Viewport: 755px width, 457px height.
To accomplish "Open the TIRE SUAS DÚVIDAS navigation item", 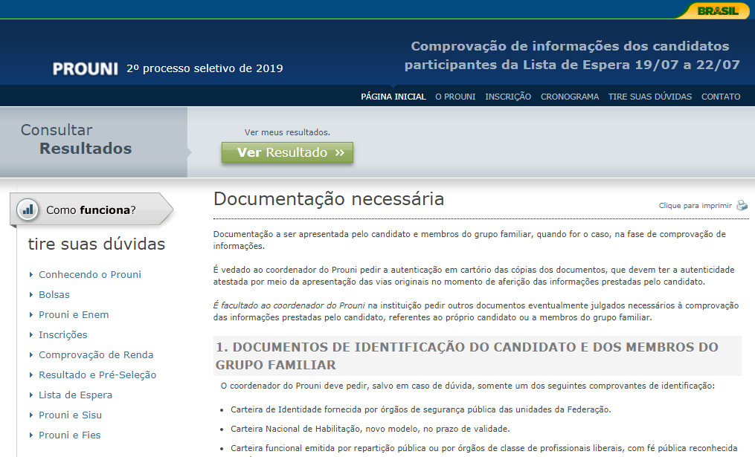I will click(649, 97).
